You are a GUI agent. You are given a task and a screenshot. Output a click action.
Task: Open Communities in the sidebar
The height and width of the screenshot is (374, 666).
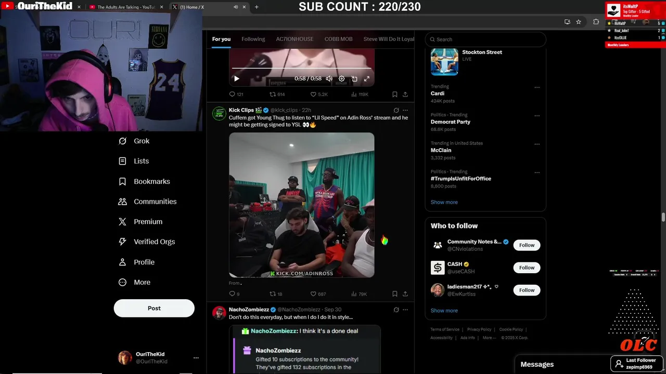pyautogui.click(x=147, y=202)
